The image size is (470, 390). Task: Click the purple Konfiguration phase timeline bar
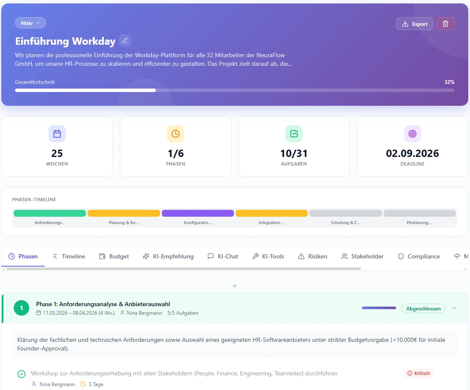click(197, 213)
